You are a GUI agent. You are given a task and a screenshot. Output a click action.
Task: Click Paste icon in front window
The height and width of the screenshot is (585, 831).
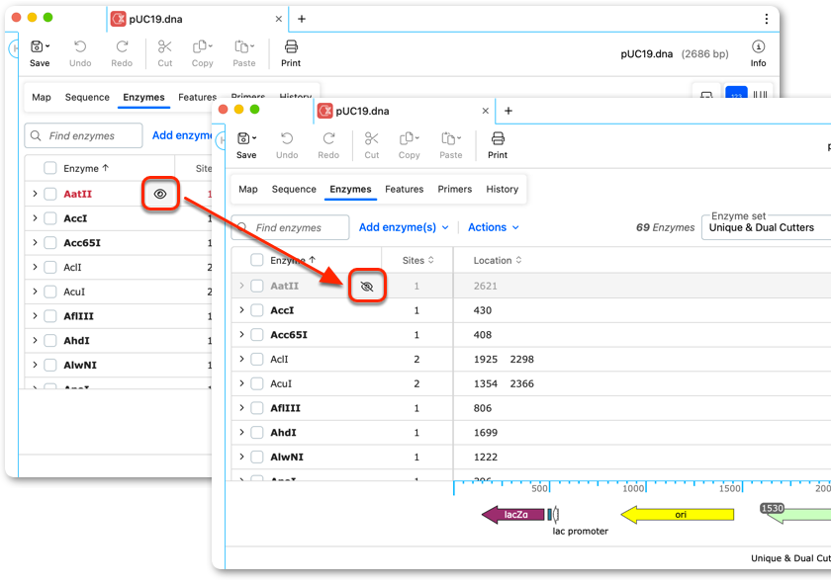click(450, 138)
